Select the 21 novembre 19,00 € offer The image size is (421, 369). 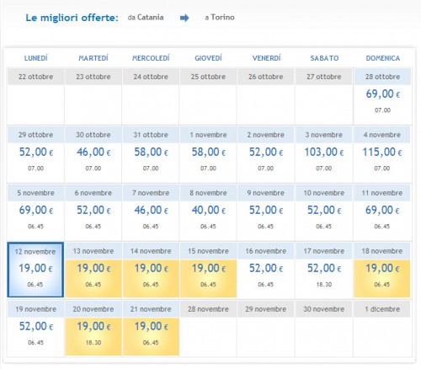151,328
